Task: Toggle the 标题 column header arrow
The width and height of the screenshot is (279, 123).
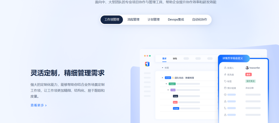Action: [163, 68]
